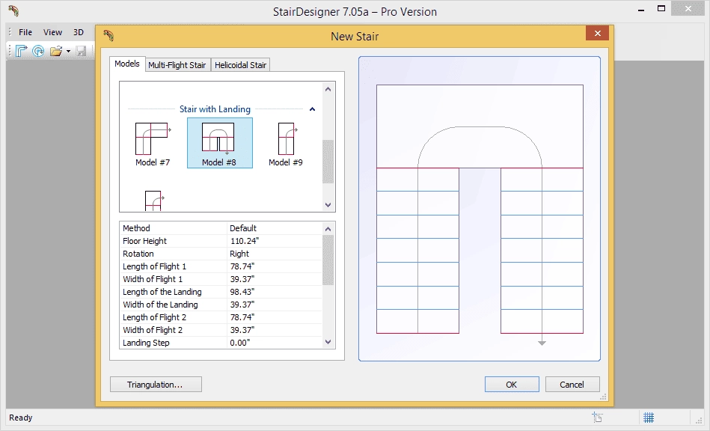Click the Width of Flight 1 value 39.37"
Screen dimensions: 710x431
pos(242,279)
